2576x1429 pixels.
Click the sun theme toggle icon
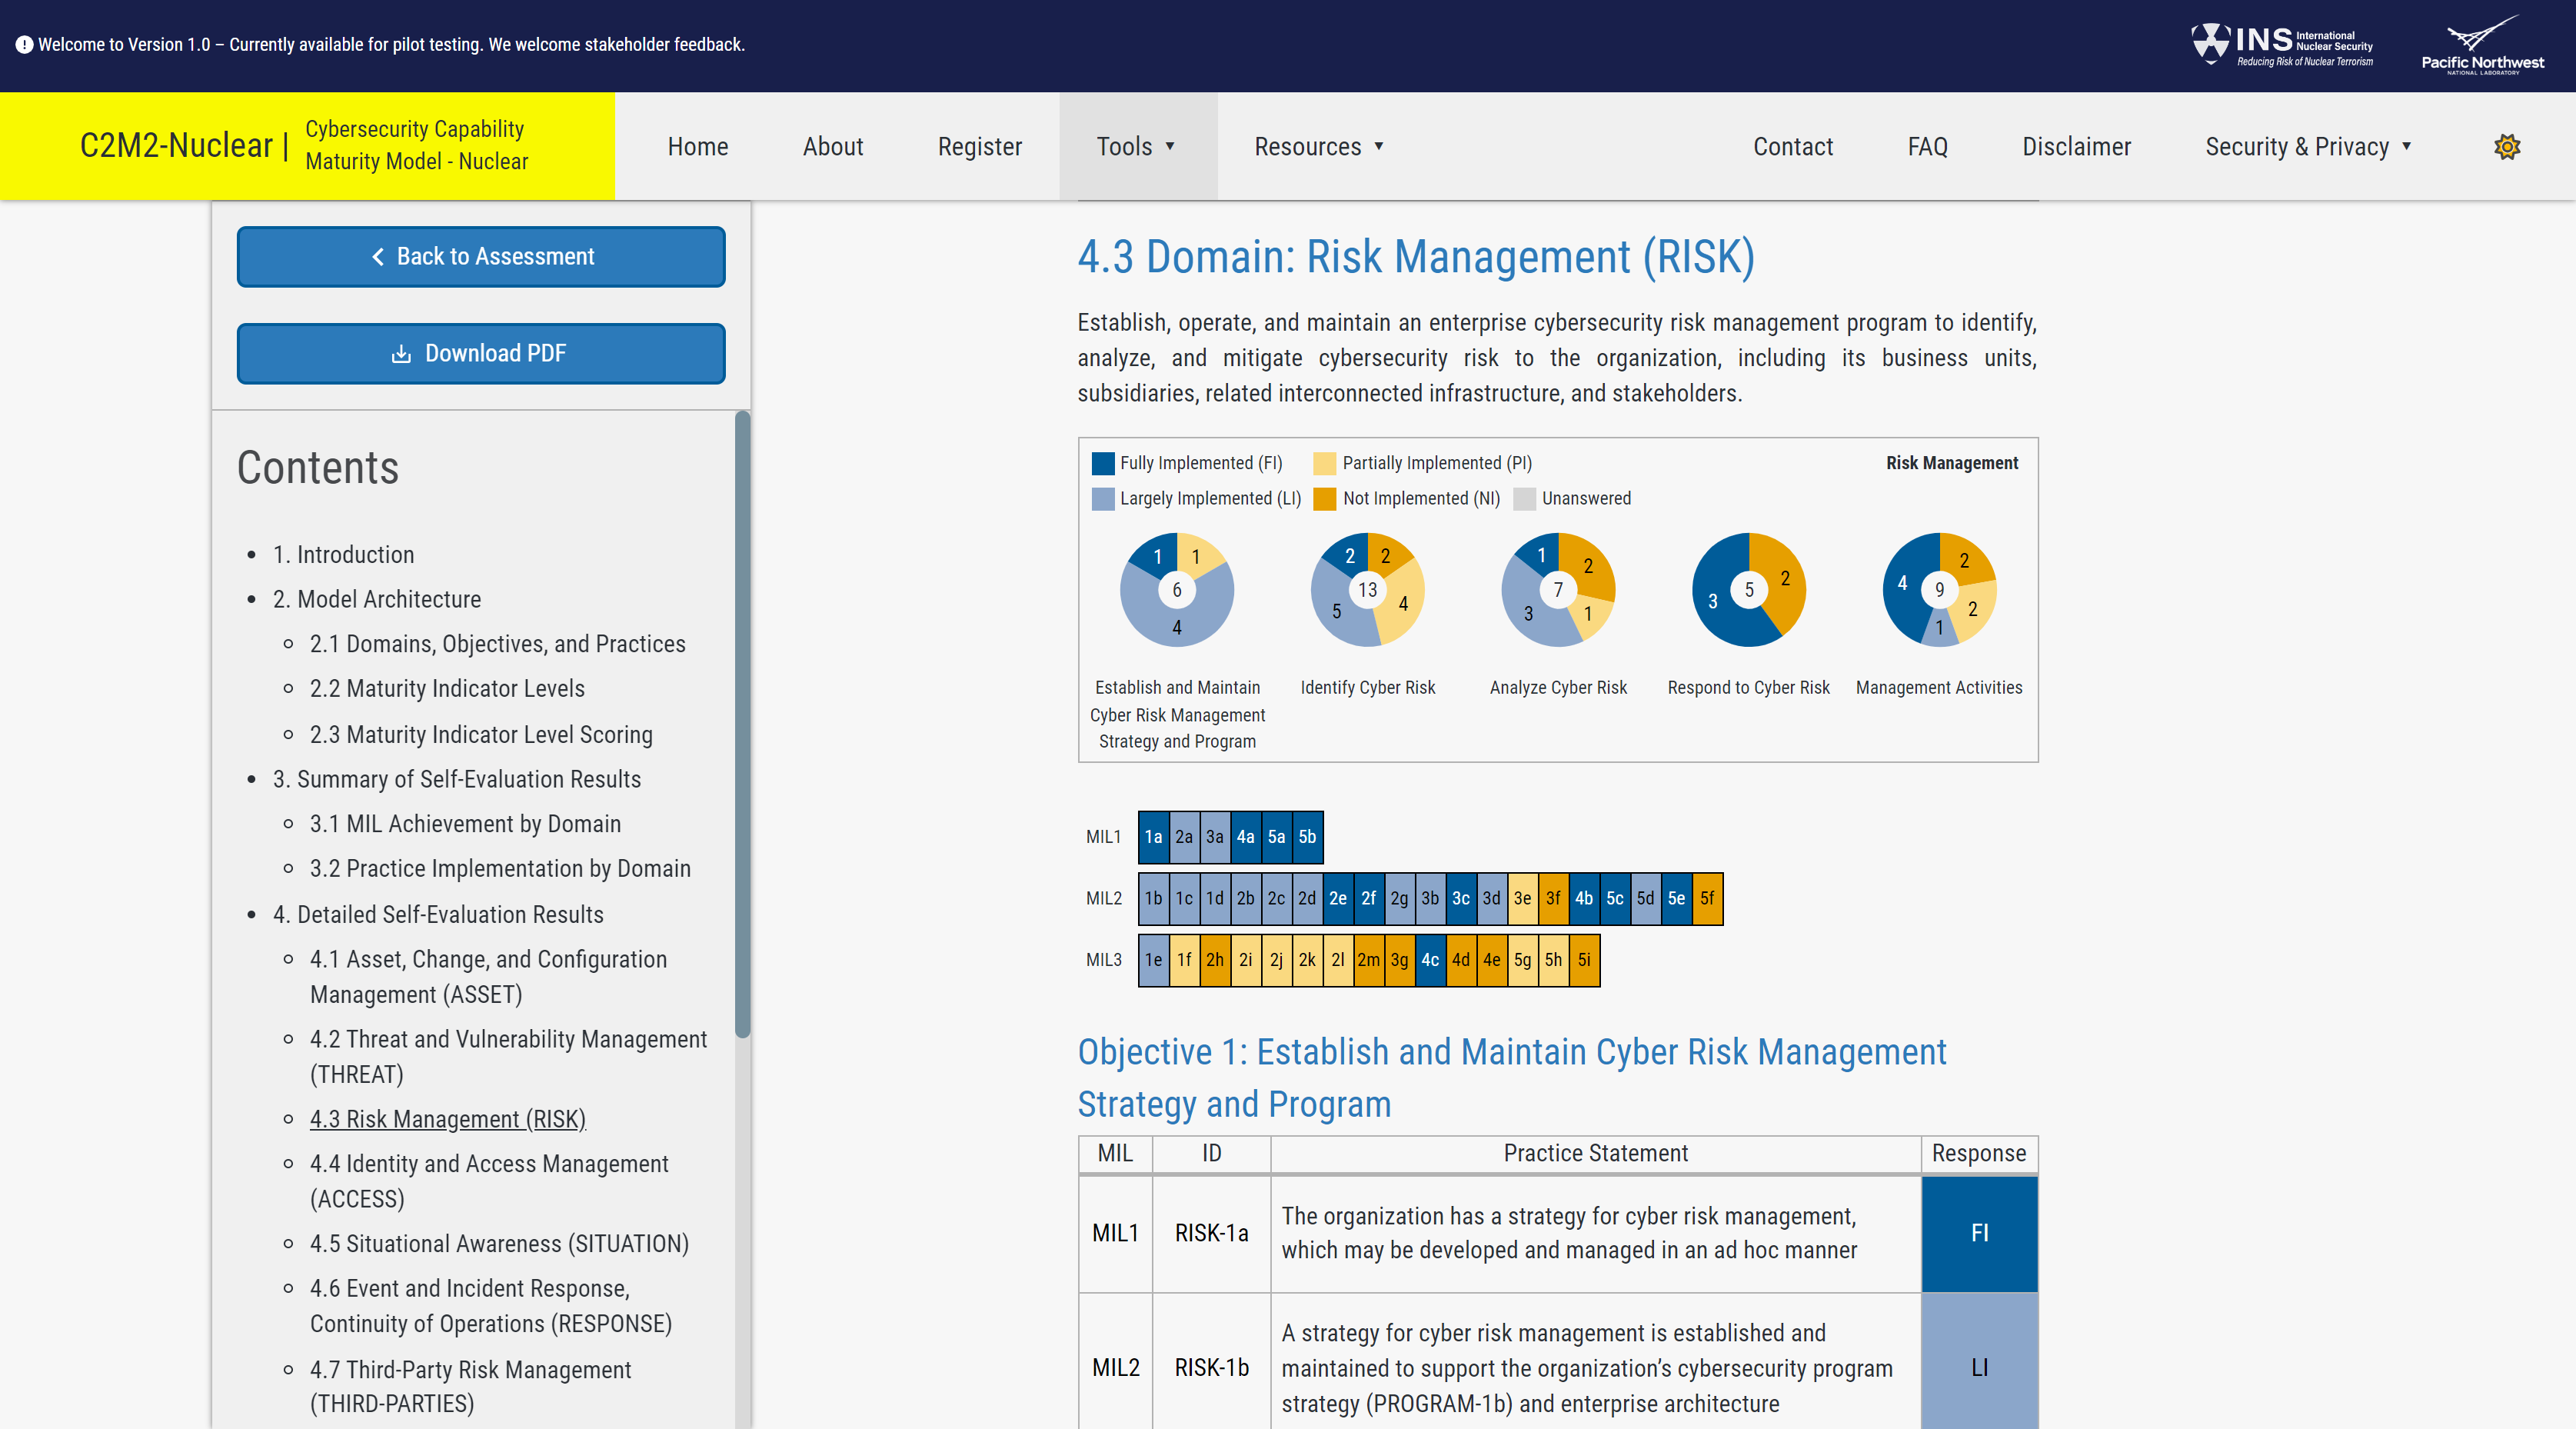(2506, 147)
